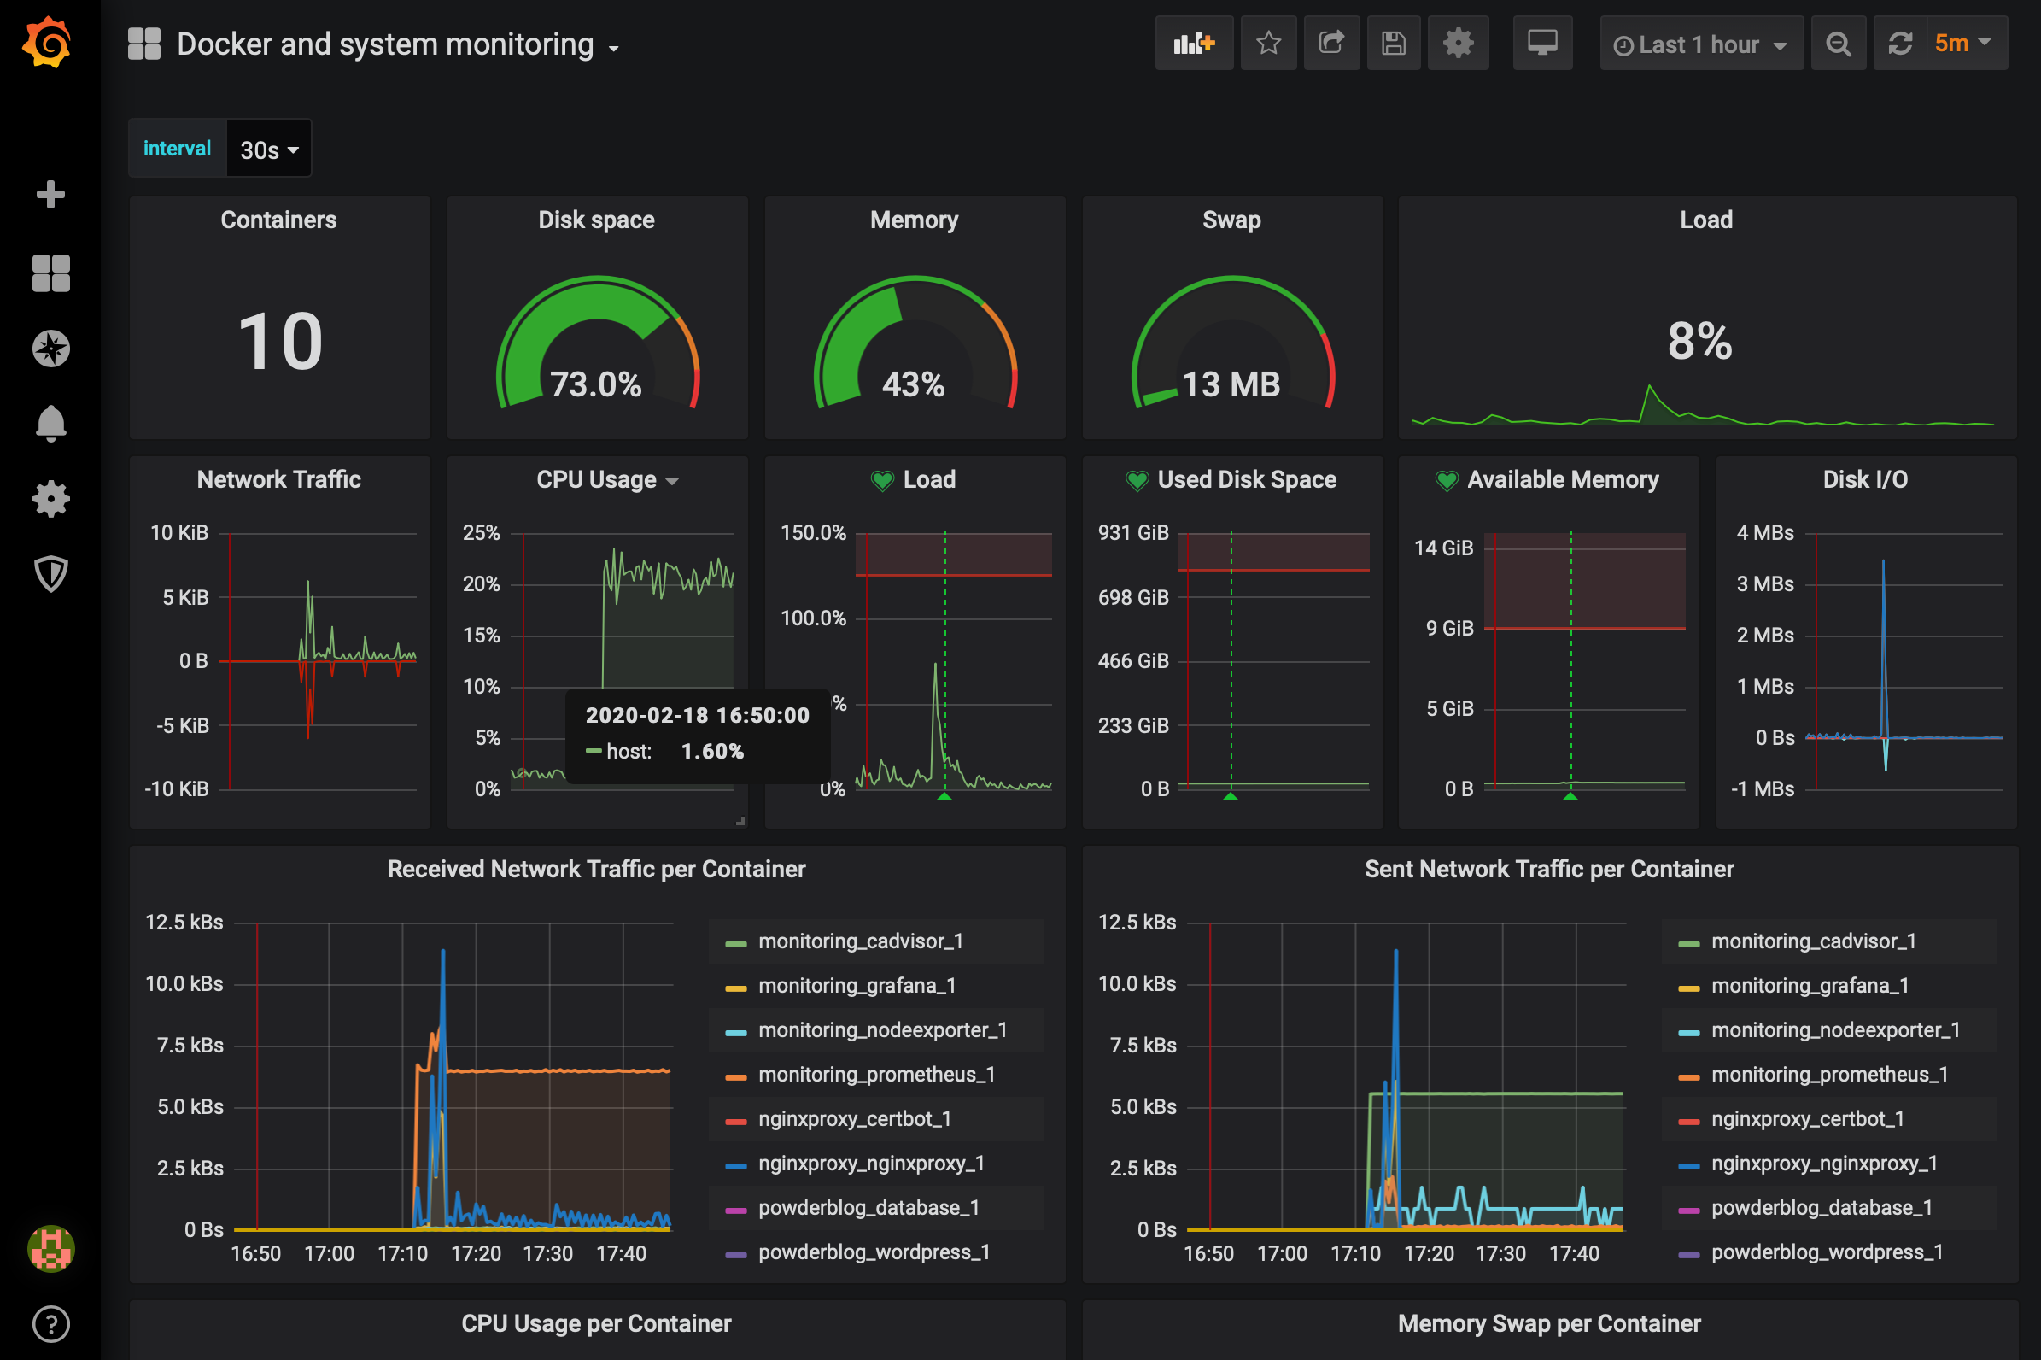
Task: Open the Last 1 hour time picker
Action: 1699,44
